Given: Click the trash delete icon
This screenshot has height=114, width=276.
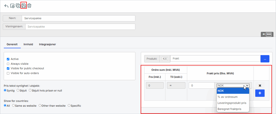Looking at the screenshot, I should 29,6.
